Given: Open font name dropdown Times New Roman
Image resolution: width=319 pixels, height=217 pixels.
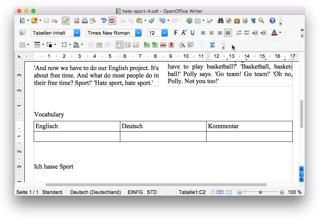Looking at the screenshot, I should click(138, 33).
